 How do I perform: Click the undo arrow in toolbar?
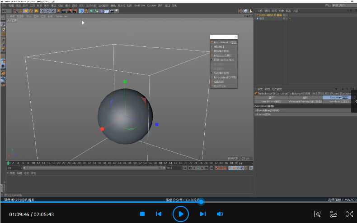[4, 10]
